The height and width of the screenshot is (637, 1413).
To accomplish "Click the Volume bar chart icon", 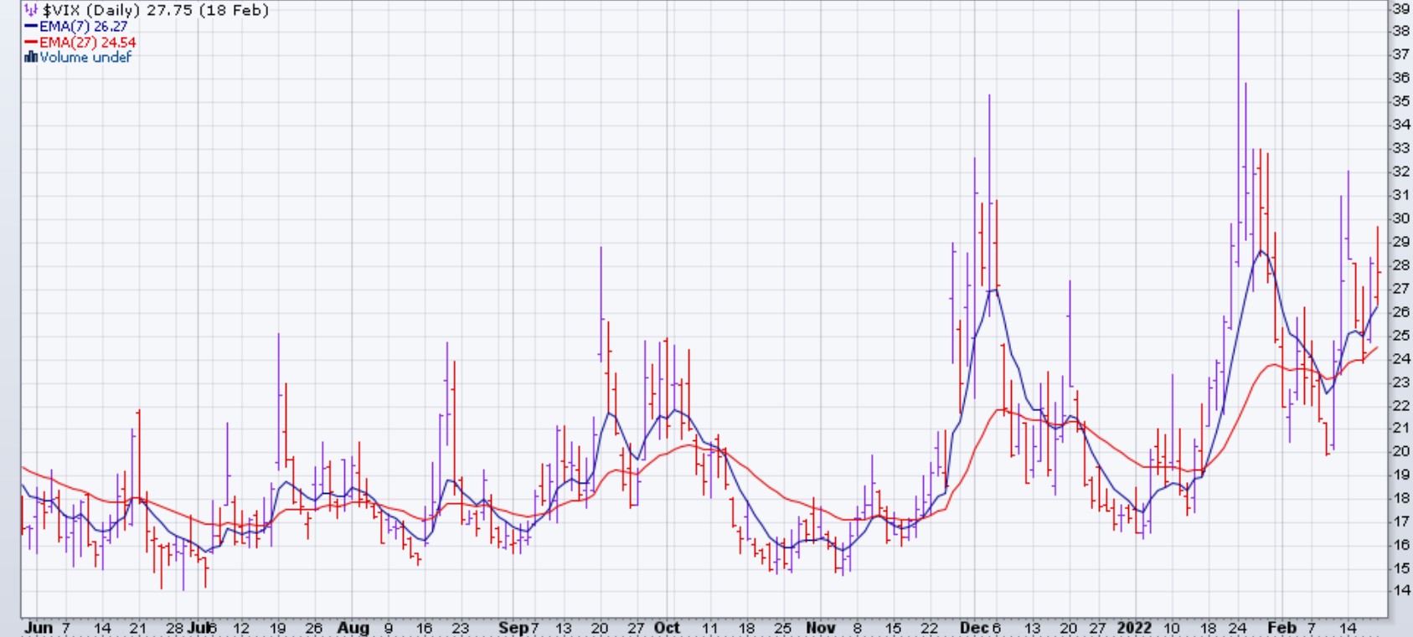I will pos(31,58).
